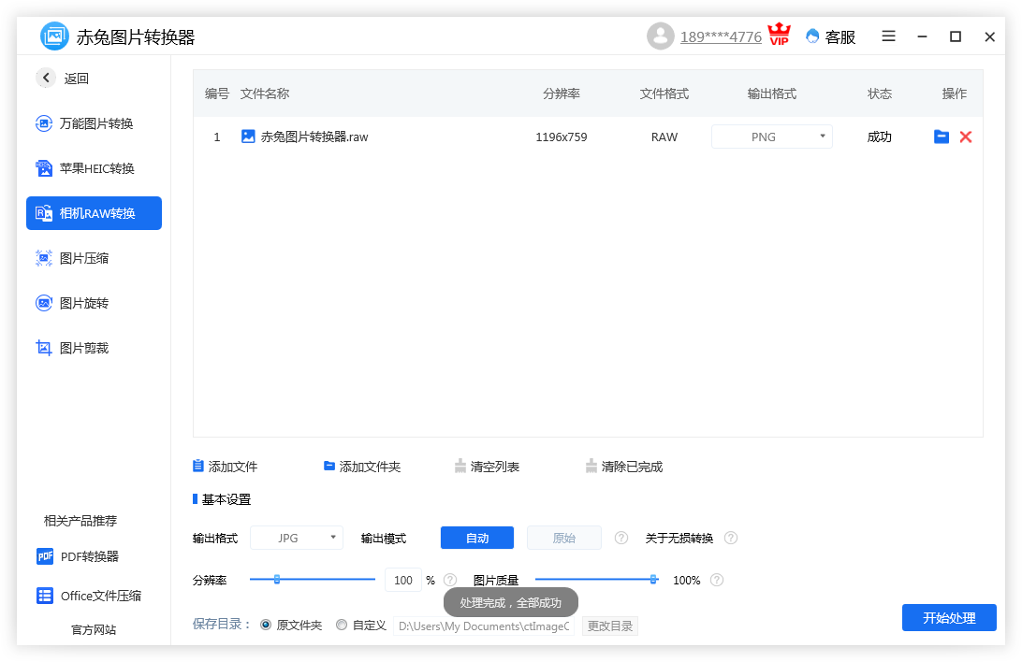Click the Office文件压缩 icon
Image resolution: width=1022 pixels, height=662 pixels.
[45, 596]
